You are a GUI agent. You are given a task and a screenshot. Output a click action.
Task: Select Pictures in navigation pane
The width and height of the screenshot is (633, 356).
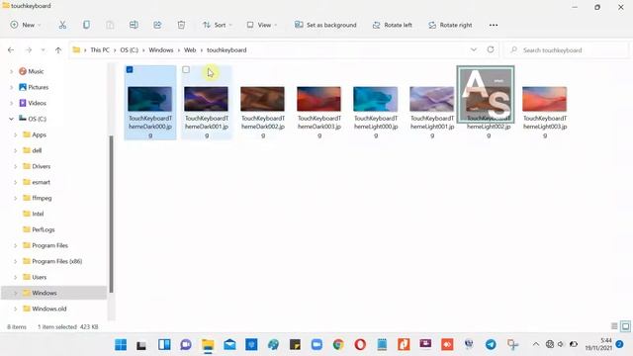pyautogui.click(x=39, y=87)
